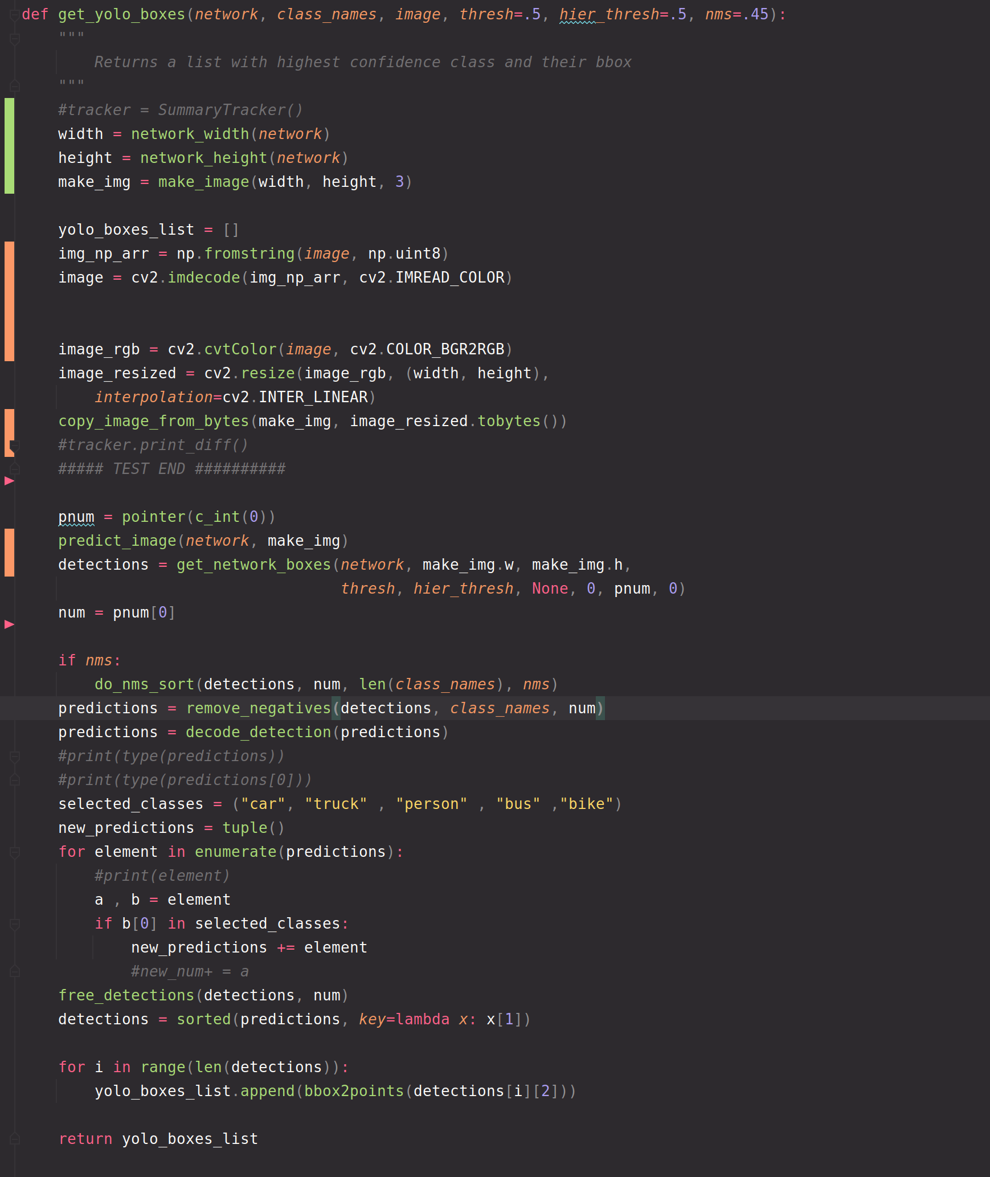Click the pink triangle marker below TEST END comment
This screenshot has width=990, height=1177.
[9, 480]
